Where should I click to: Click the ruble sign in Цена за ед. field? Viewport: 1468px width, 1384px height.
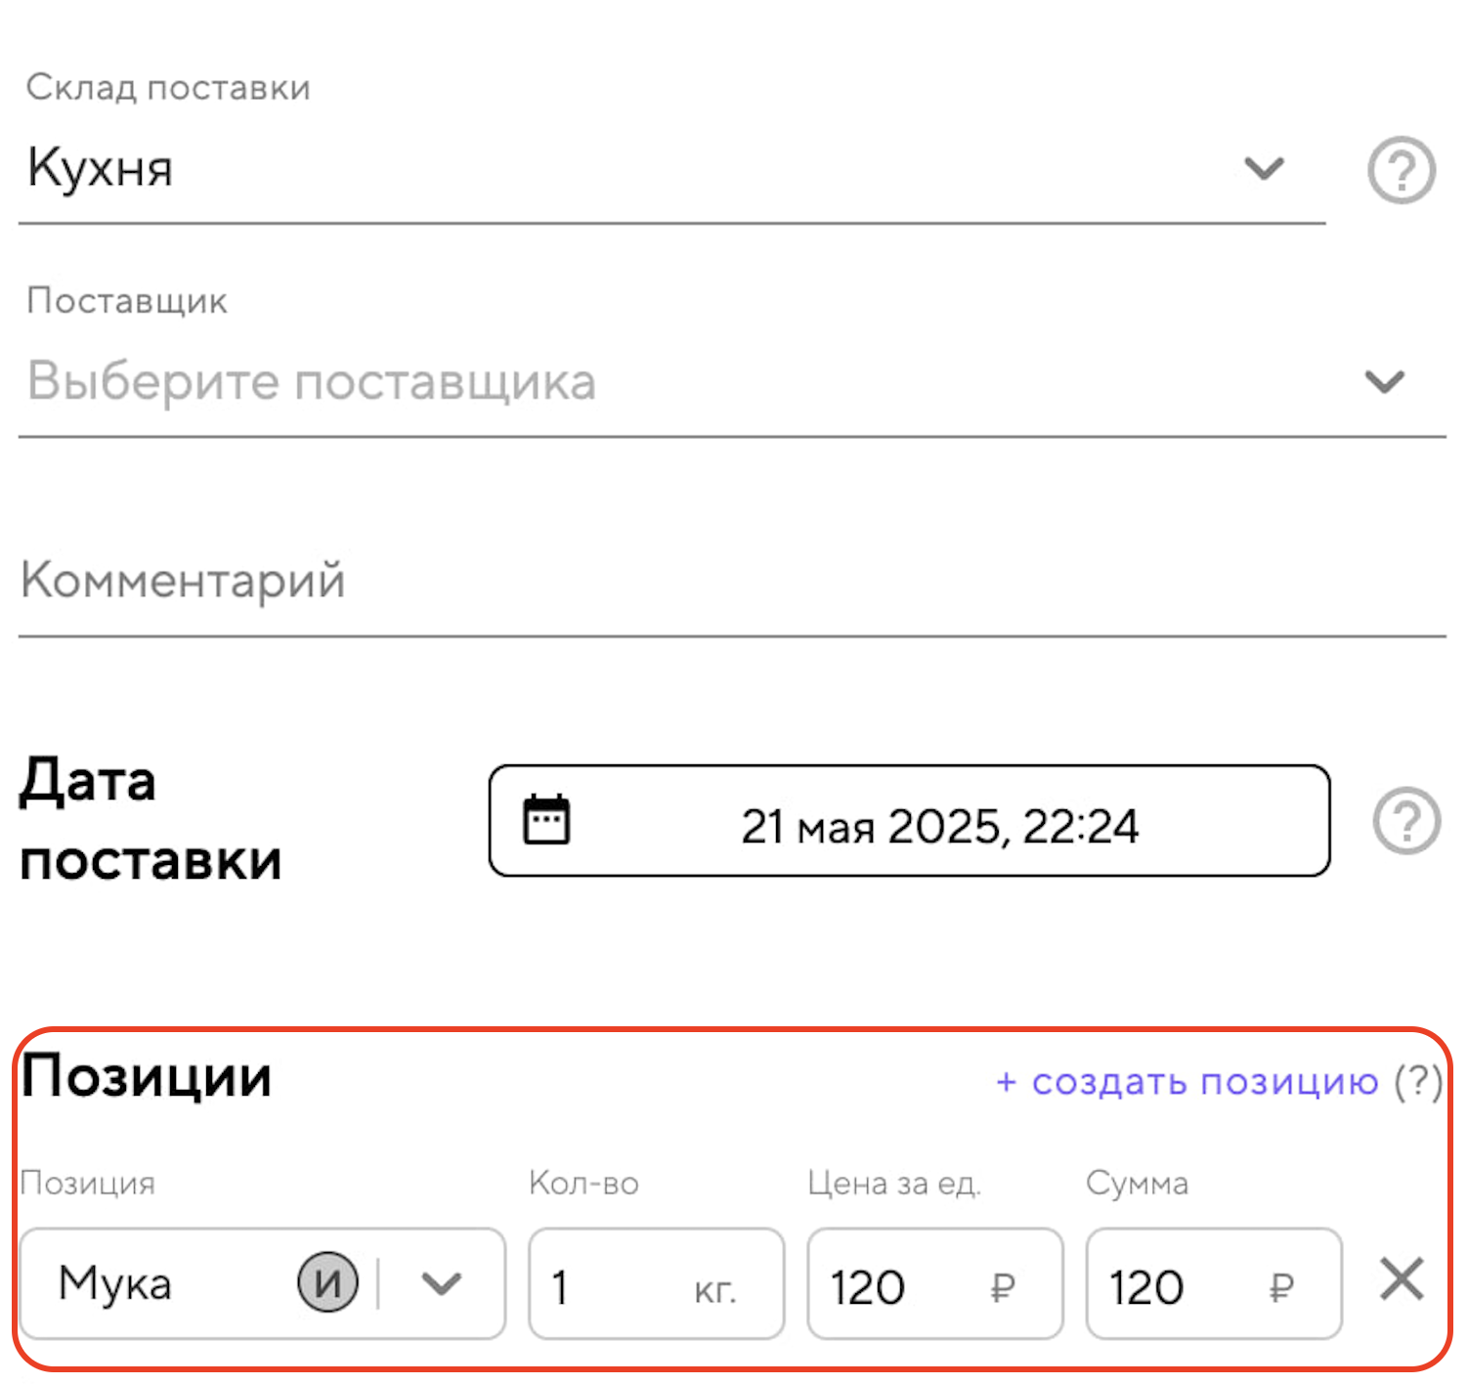pos(1003,1286)
